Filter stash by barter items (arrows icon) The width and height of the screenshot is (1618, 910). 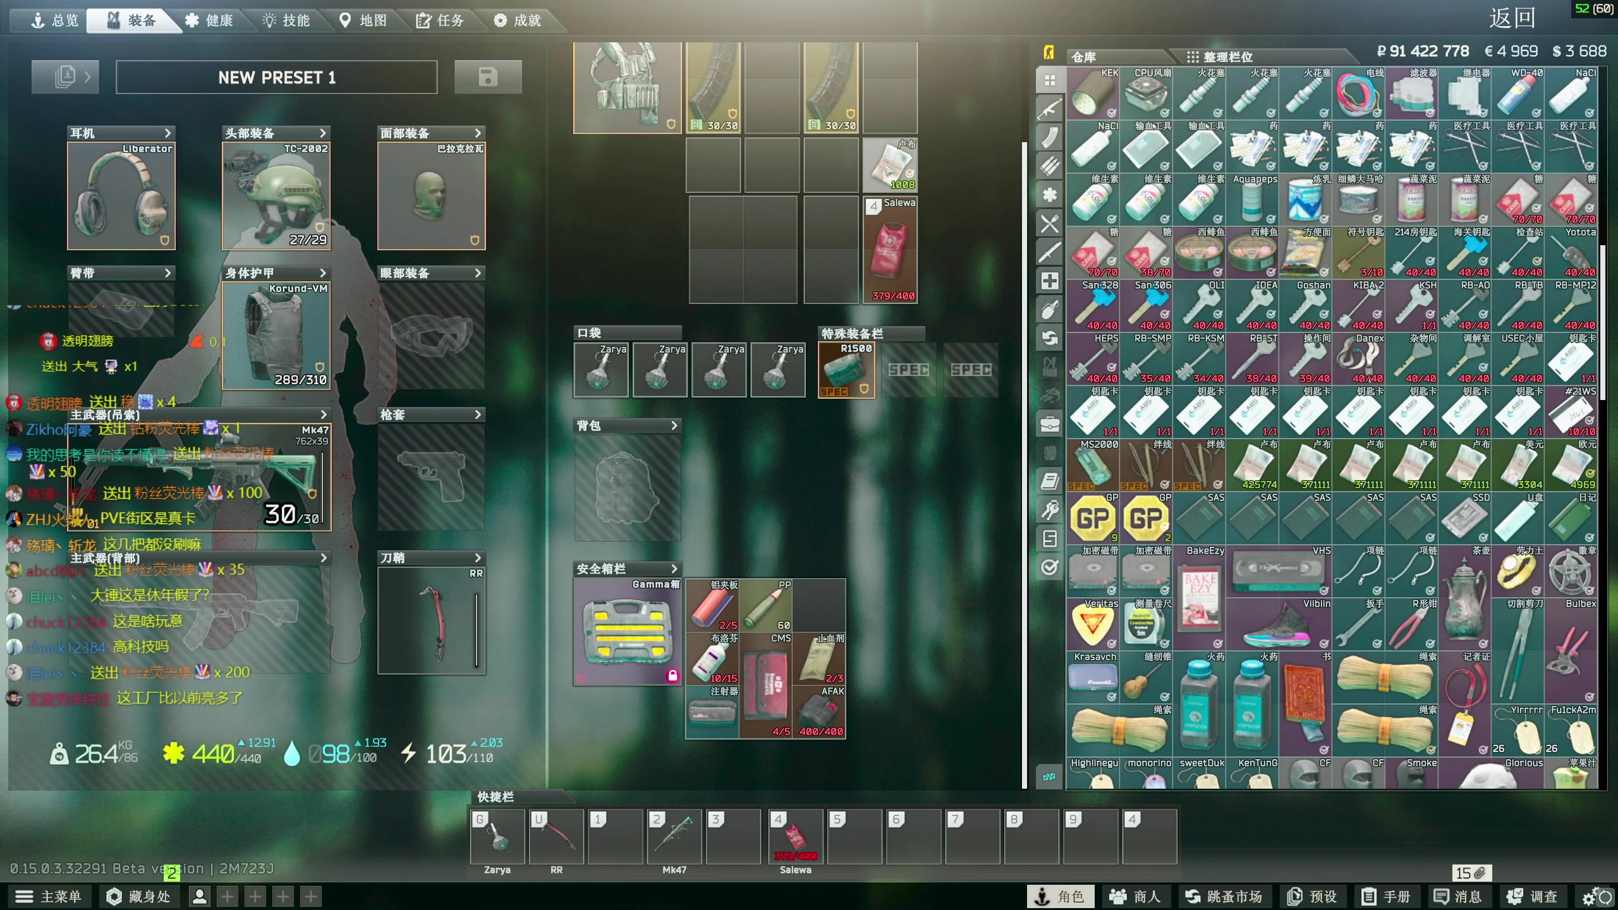[x=1050, y=338]
